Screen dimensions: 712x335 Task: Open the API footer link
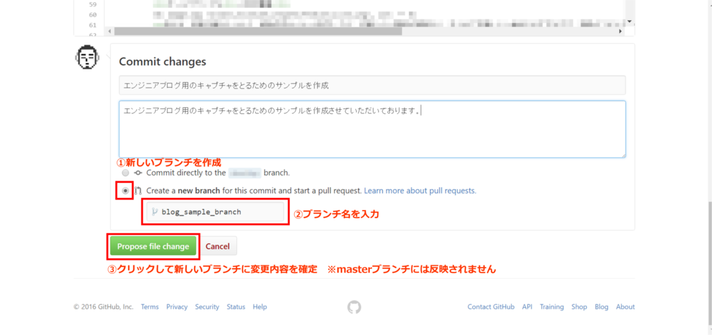click(527, 307)
